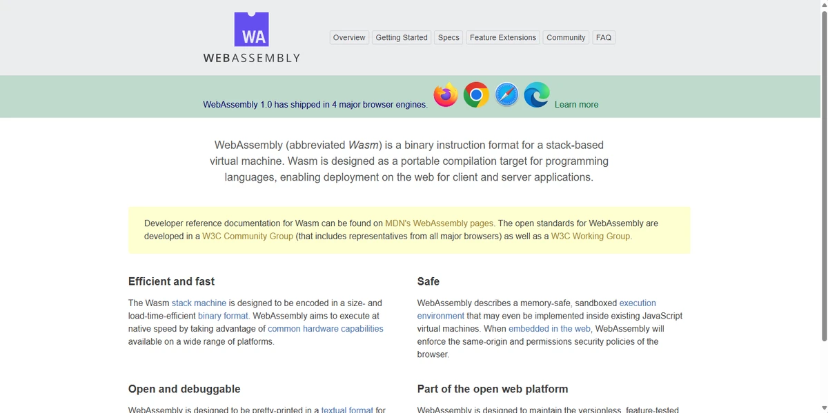Open the Specs page
828x413 pixels.
(448, 37)
